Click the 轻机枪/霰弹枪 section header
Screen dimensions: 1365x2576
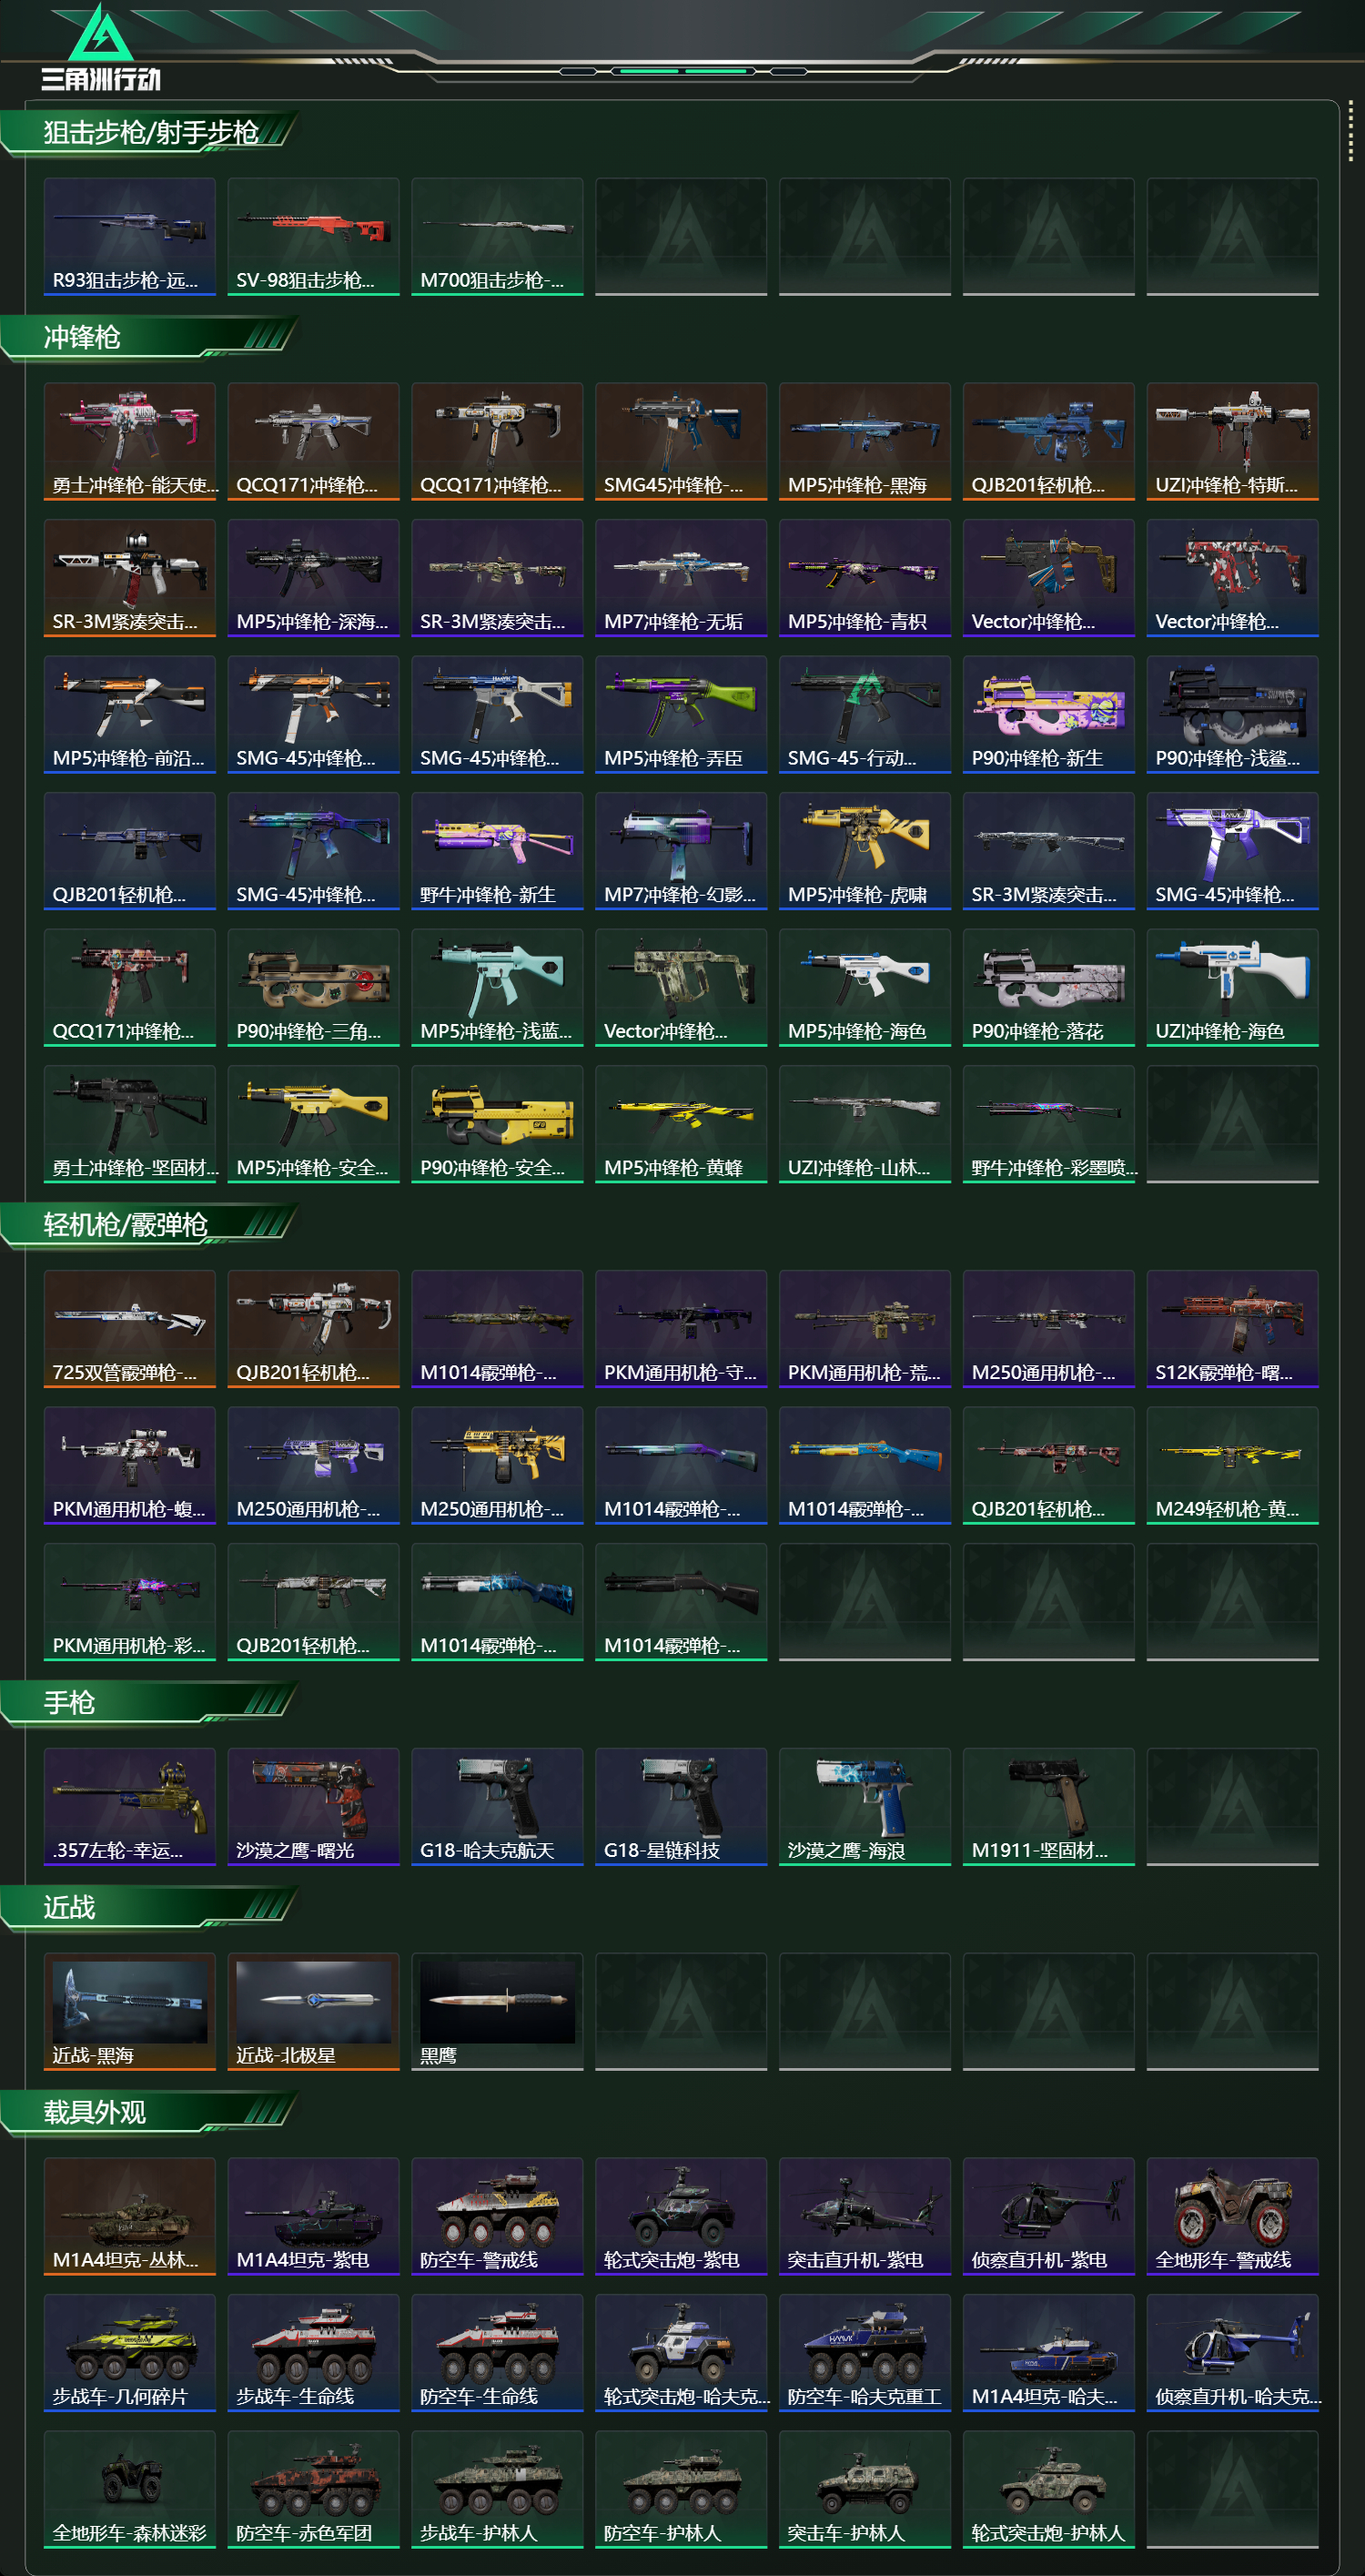click(x=125, y=1225)
